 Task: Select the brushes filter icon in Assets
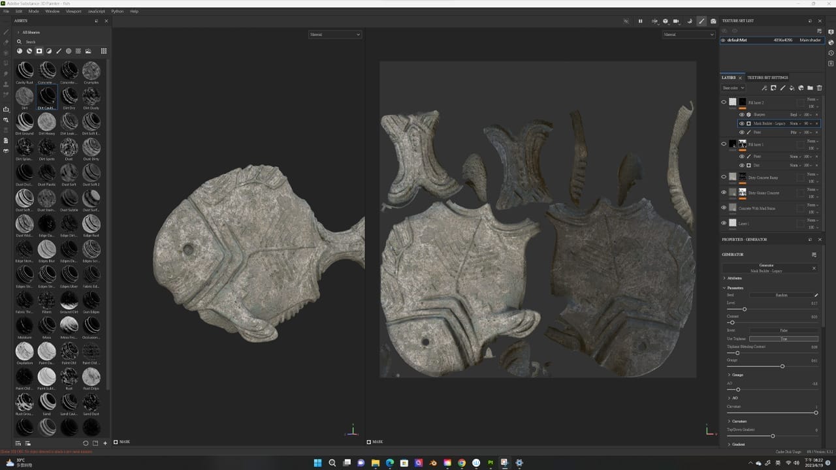click(59, 51)
